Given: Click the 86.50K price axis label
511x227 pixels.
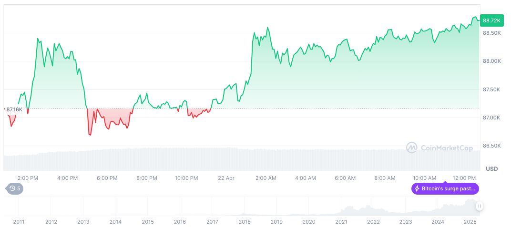Looking at the screenshot, I should [x=492, y=146].
